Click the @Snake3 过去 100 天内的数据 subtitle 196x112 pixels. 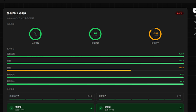(20, 18)
